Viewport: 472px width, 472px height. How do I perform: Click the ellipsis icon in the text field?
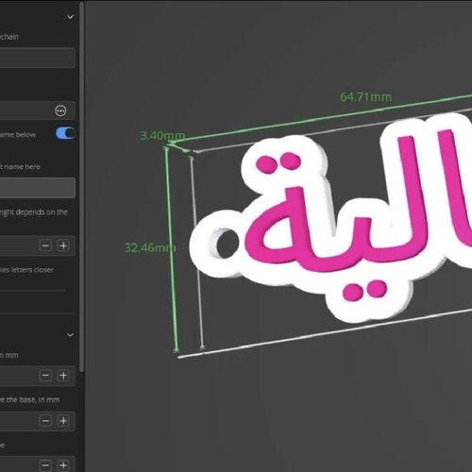60,110
